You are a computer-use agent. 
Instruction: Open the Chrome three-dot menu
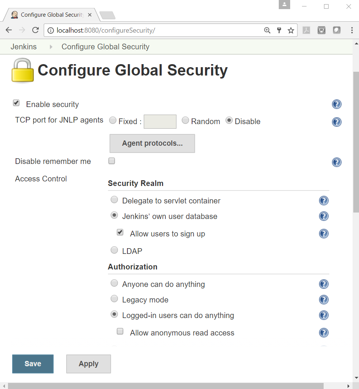pyautogui.click(x=352, y=30)
